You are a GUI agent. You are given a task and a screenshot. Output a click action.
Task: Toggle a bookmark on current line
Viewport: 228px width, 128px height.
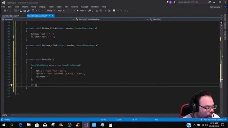[x=114, y=11]
